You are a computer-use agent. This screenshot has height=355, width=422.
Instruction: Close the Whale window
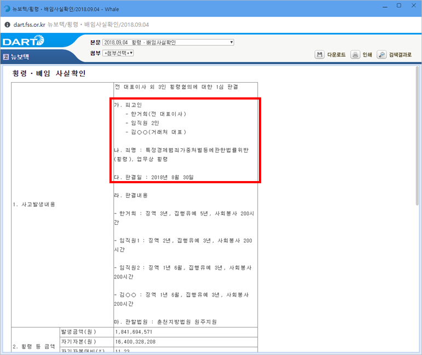coord(414,5)
